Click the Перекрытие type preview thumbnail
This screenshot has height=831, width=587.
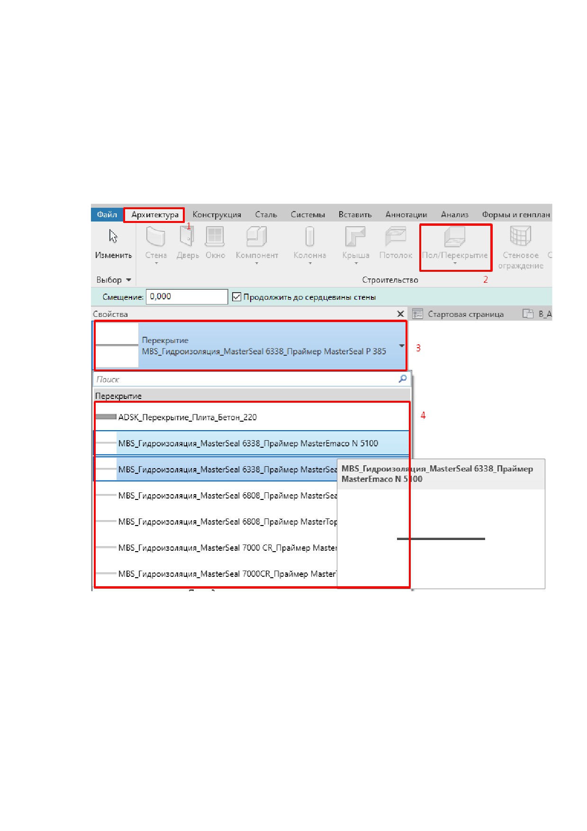click(x=117, y=345)
